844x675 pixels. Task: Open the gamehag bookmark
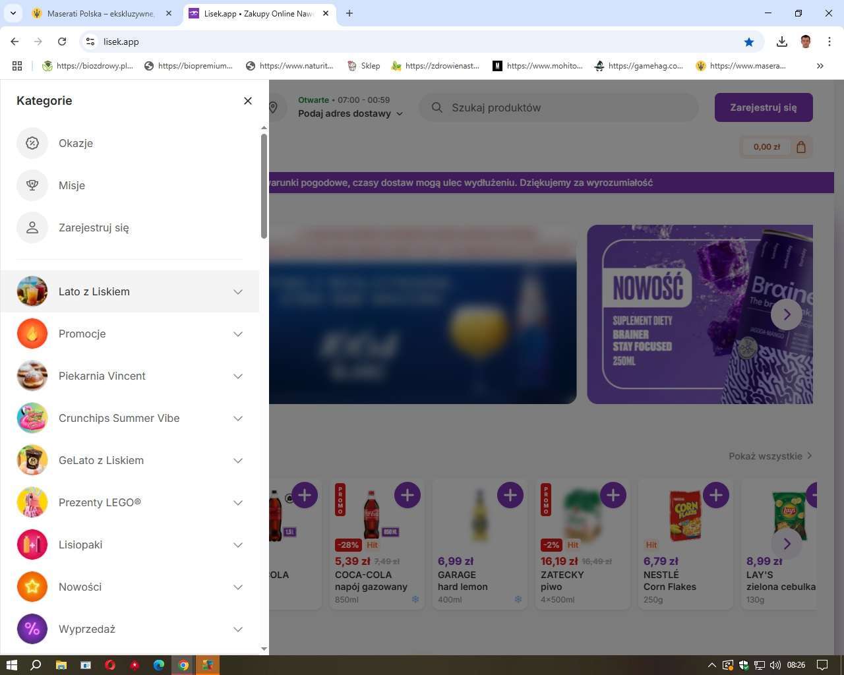(639, 66)
